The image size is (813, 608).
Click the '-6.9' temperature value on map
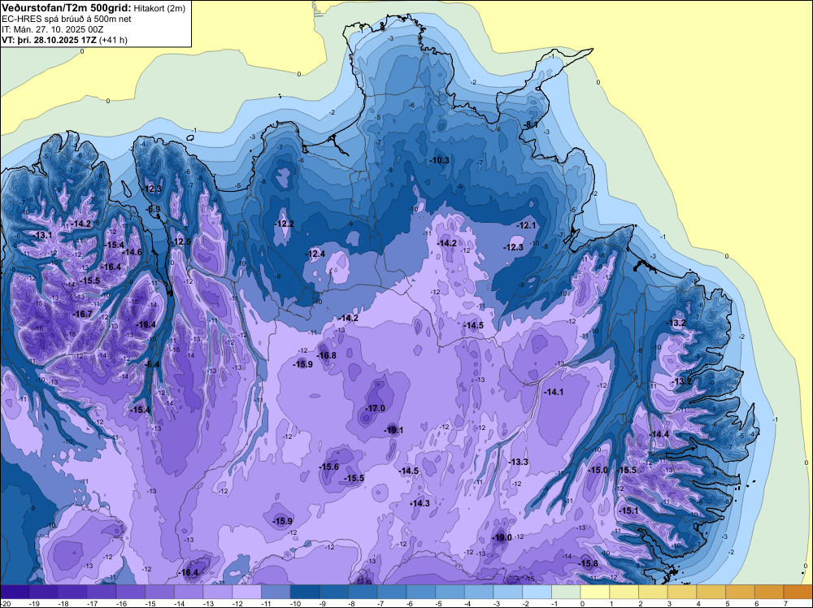tap(153, 210)
